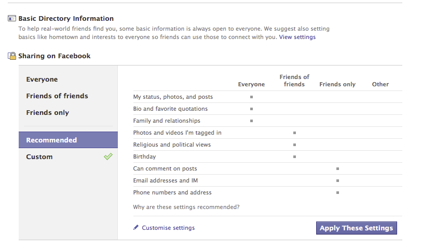421x248 pixels.
Task: Click the 'Friends only' column header
Action: pyautogui.click(x=337, y=84)
